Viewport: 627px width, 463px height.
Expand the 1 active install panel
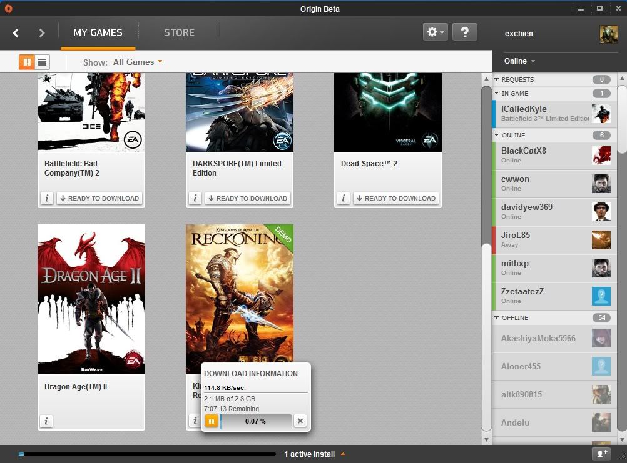click(315, 454)
